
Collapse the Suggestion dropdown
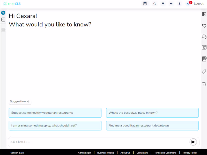tap(20, 101)
